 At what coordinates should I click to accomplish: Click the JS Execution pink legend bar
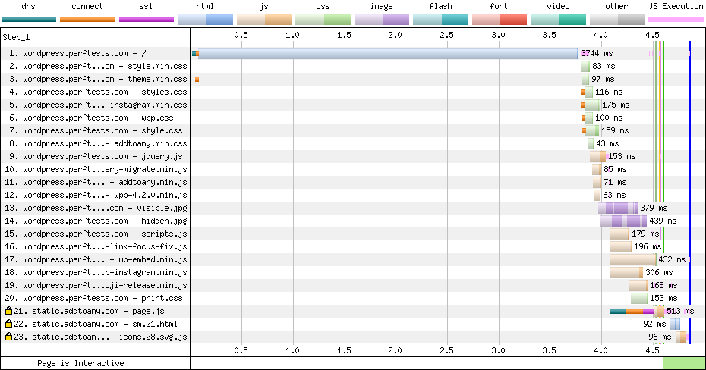[675, 19]
